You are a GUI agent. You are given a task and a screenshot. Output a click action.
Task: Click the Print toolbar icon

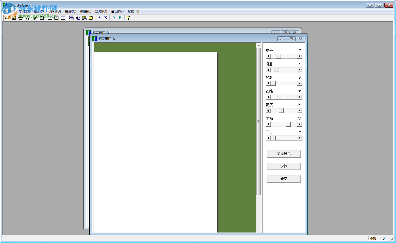(x=20, y=18)
